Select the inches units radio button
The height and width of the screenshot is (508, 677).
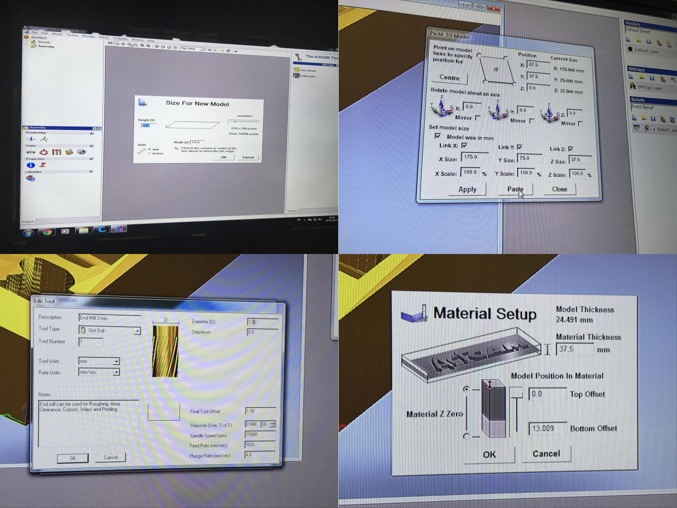(x=149, y=153)
